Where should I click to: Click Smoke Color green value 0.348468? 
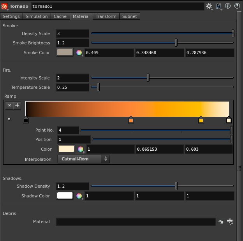point(160,53)
